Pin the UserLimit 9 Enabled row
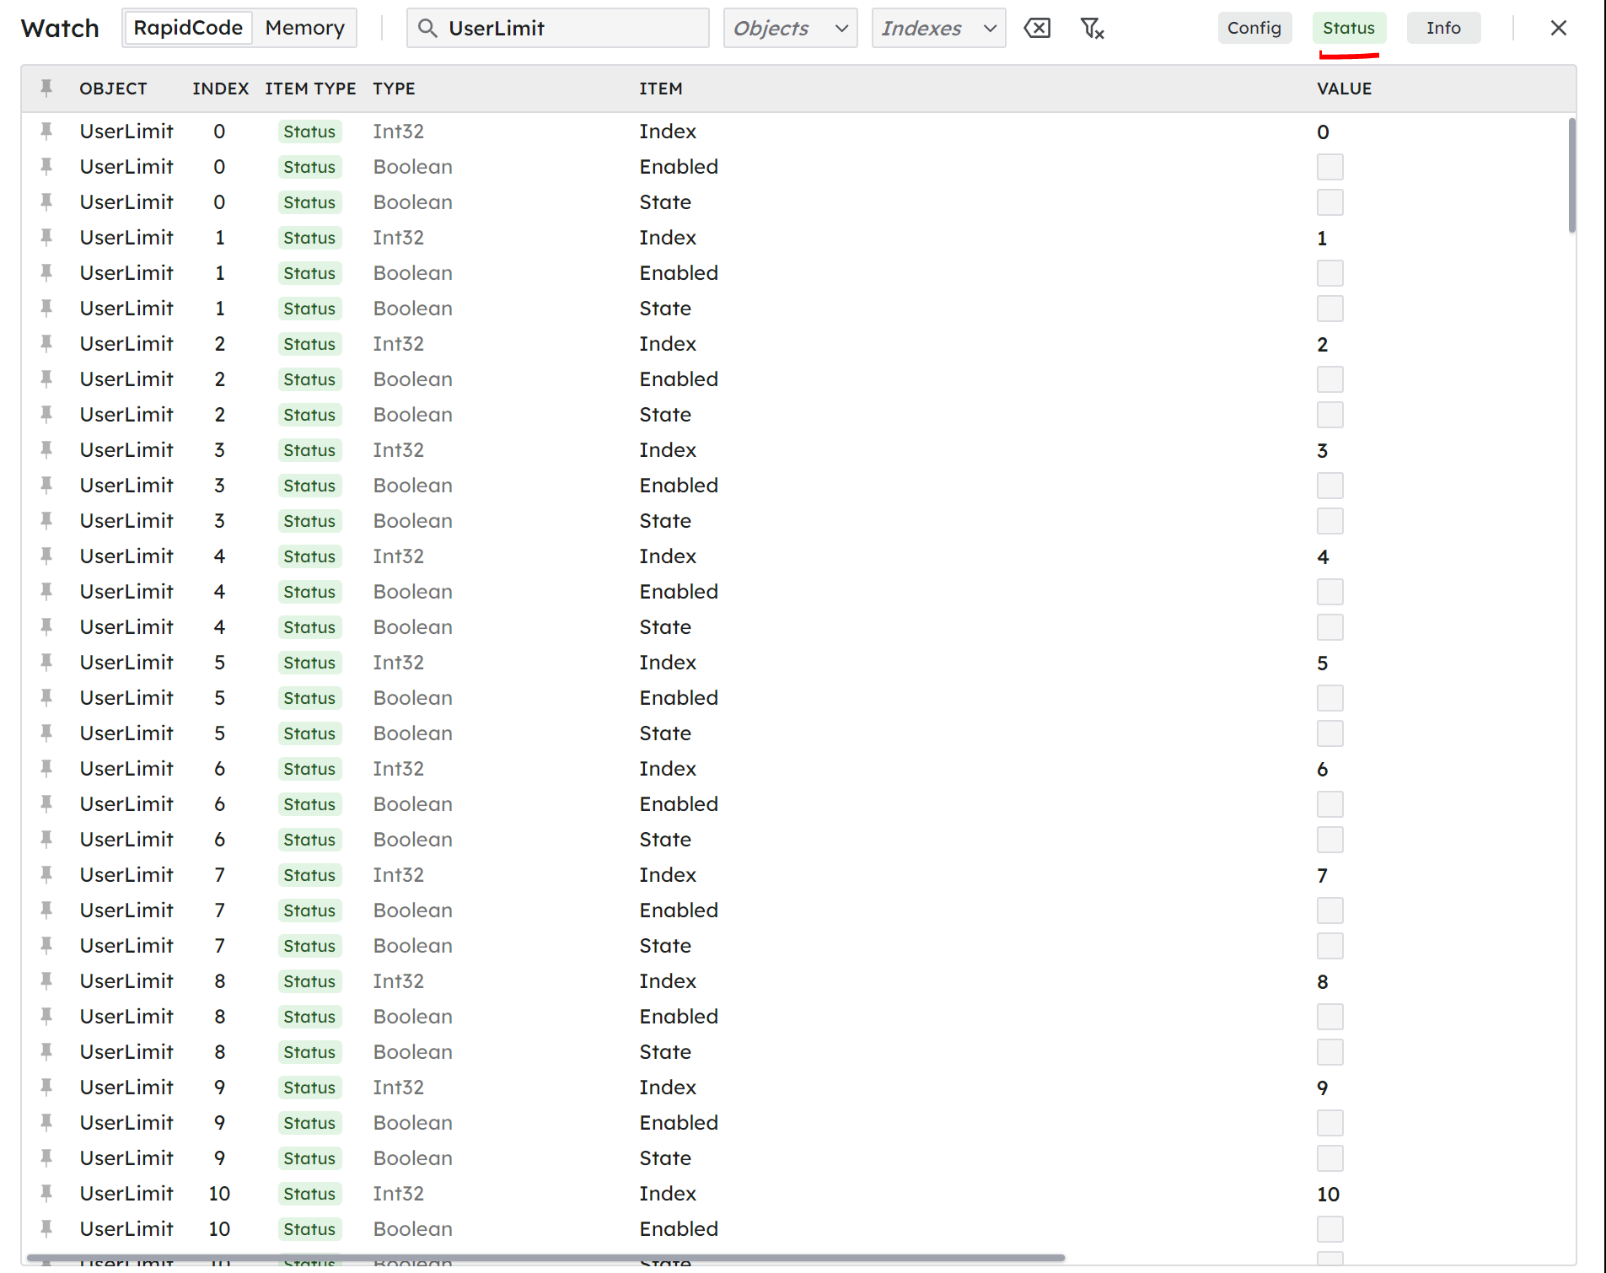 [46, 1123]
